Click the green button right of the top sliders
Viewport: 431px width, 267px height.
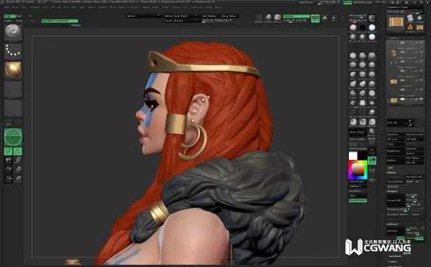pyautogui.click(x=315, y=18)
